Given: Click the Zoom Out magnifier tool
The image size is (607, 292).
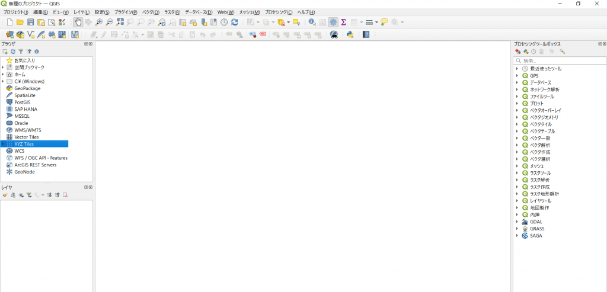Looking at the screenshot, I should (x=110, y=23).
